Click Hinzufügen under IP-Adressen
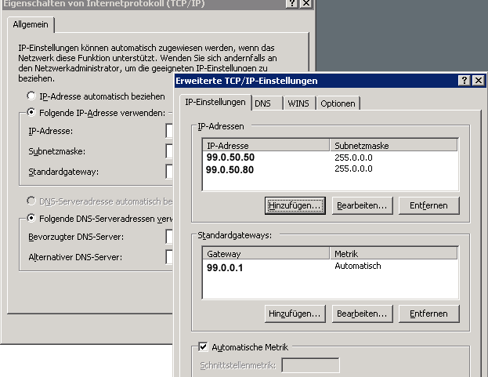This screenshot has height=377, width=488. point(295,205)
